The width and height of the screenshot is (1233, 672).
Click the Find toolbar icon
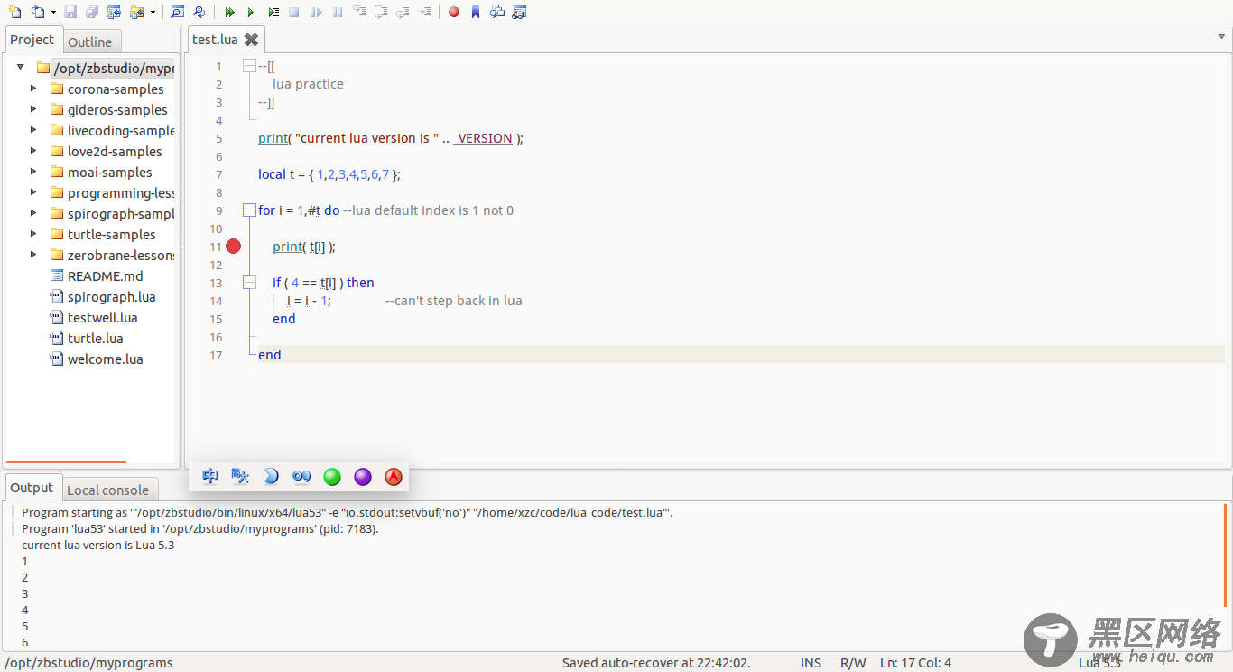pyautogui.click(x=177, y=12)
